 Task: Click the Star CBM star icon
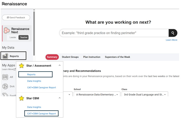tap(21, 98)
